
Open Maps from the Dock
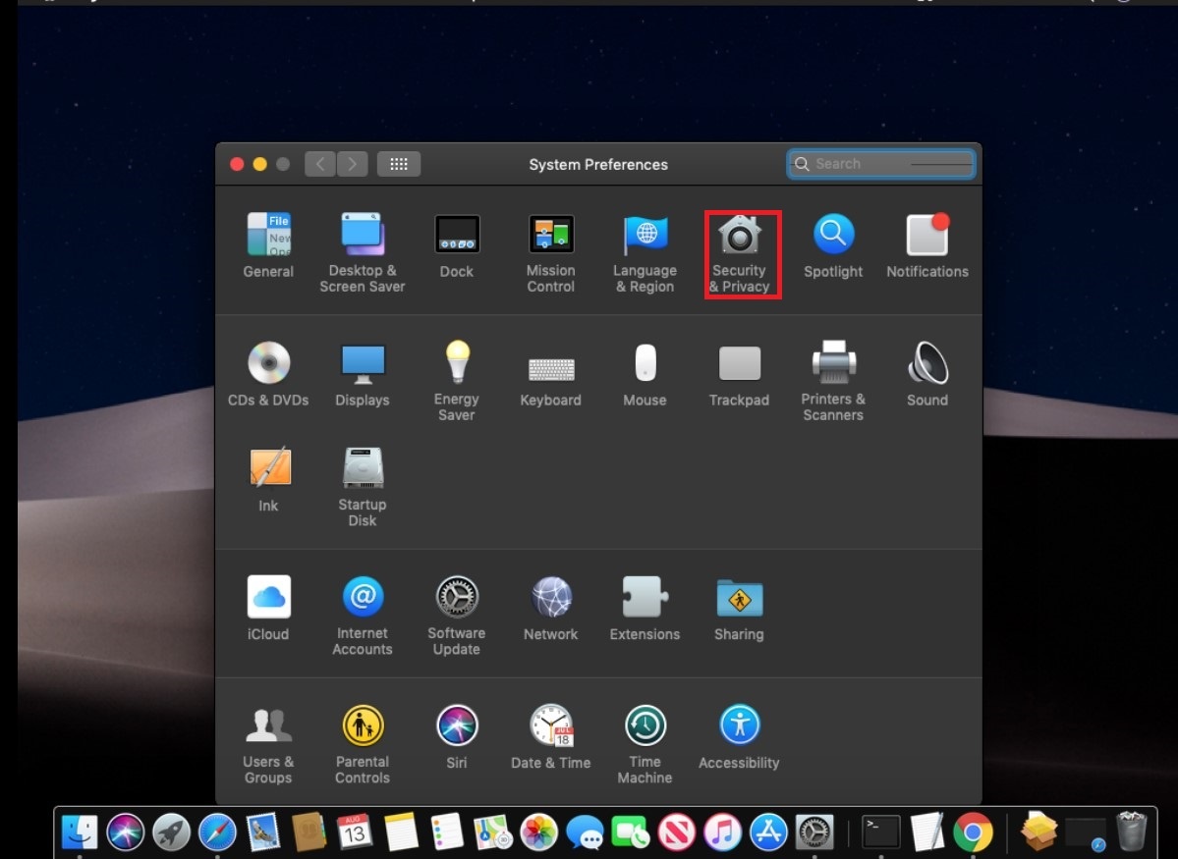(x=493, y=832)
